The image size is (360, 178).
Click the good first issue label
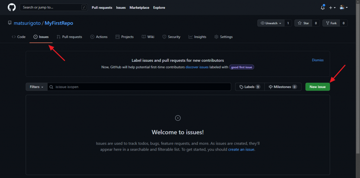[x=242, y=67]
